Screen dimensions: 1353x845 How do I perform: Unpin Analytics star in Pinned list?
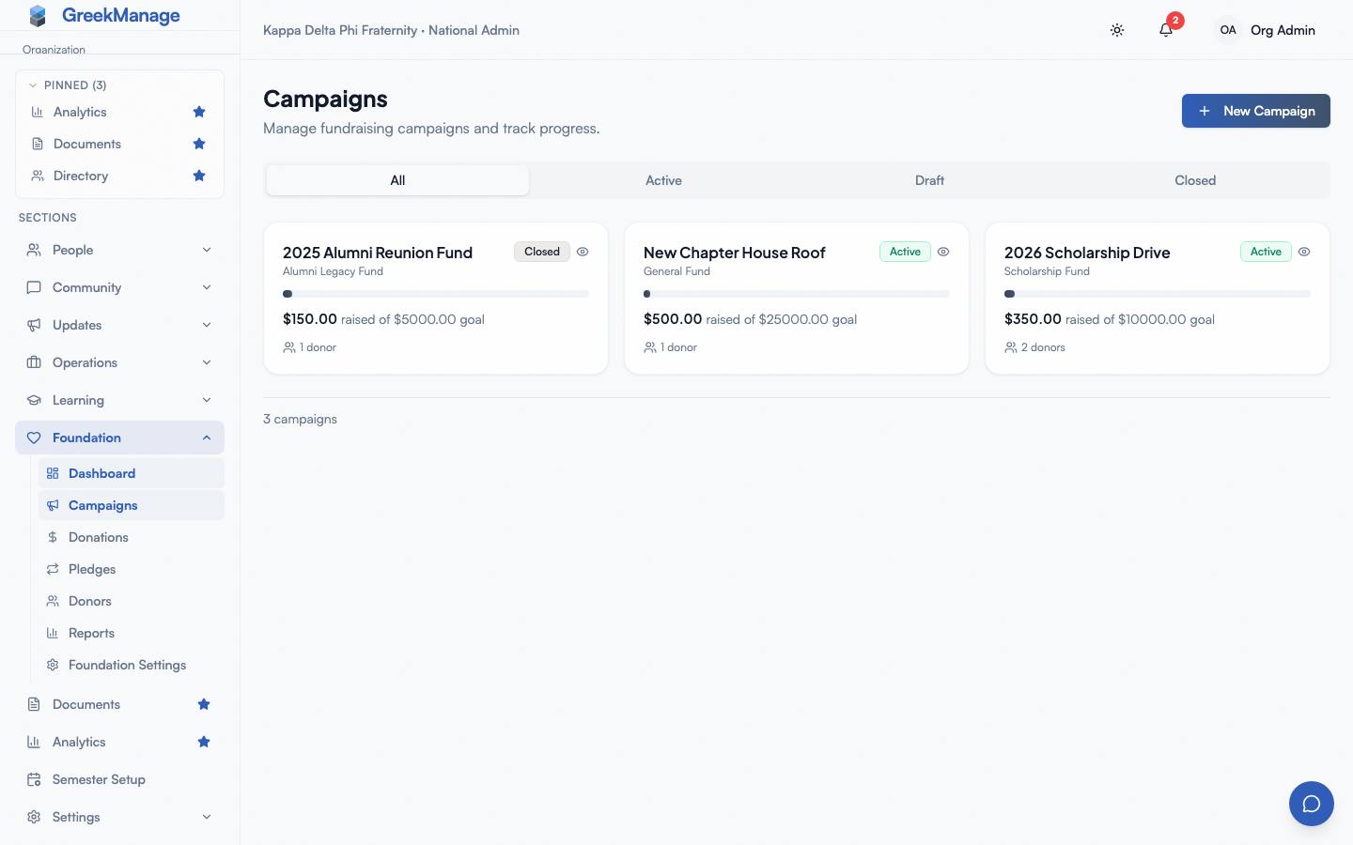click(x=199, y=112)
